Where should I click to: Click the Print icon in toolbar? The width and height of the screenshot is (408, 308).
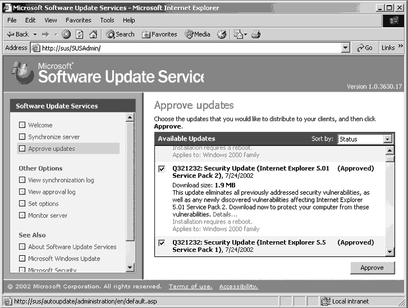point(256,34)
